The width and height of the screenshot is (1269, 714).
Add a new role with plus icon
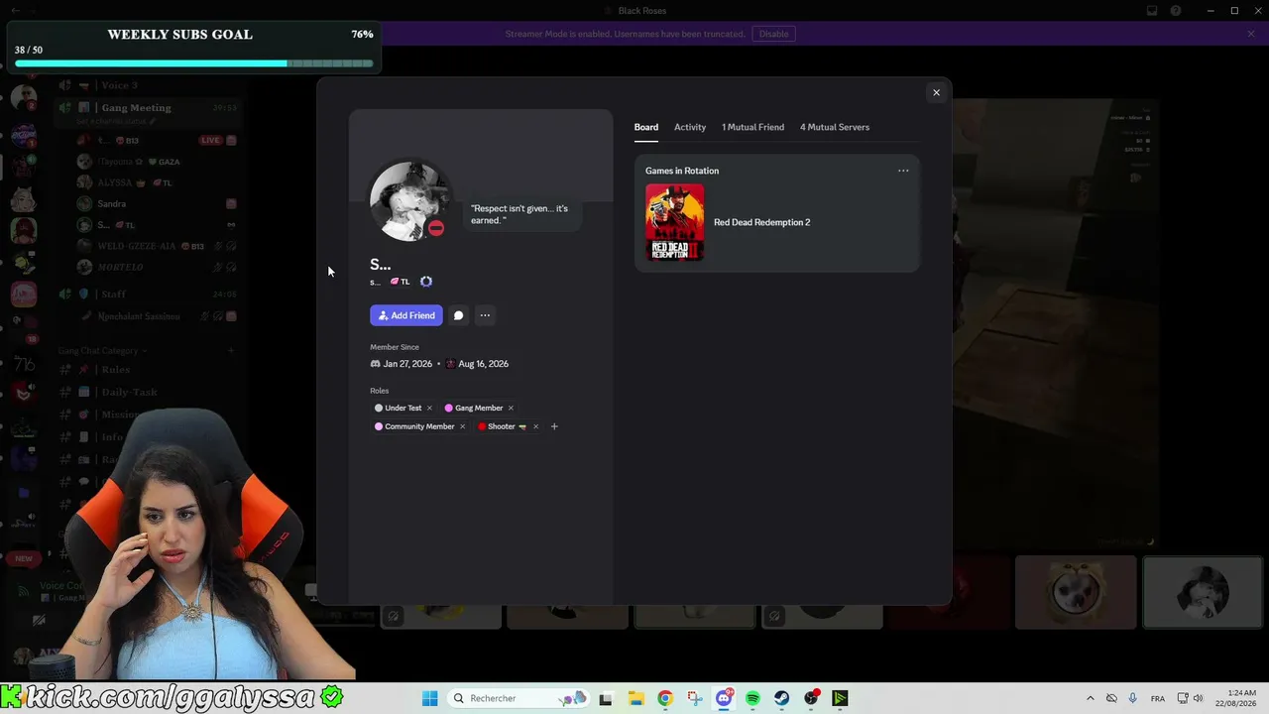coord(554,426)
